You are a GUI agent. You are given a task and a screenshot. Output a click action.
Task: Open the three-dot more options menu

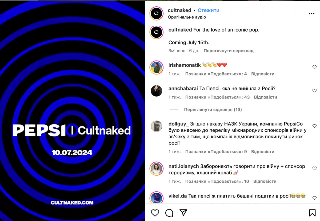(x=311, y=13)
